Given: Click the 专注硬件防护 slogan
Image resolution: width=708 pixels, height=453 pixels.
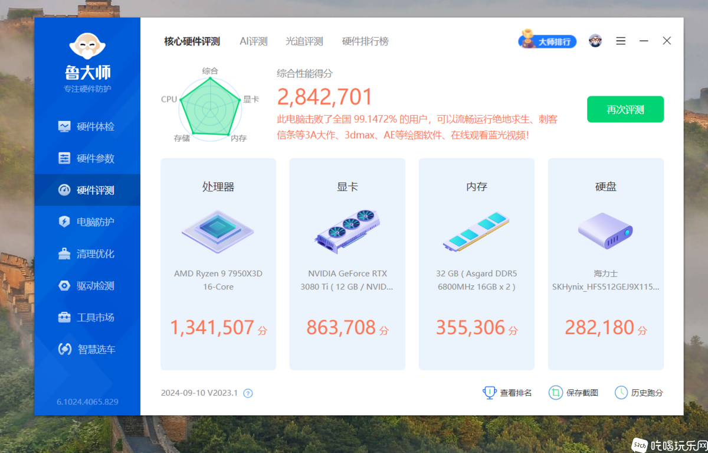Looking at the screenshot, I should (87, 89).
